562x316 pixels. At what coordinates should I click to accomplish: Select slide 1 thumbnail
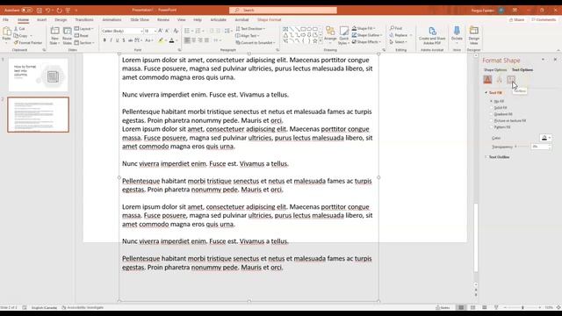click(38, 75)
